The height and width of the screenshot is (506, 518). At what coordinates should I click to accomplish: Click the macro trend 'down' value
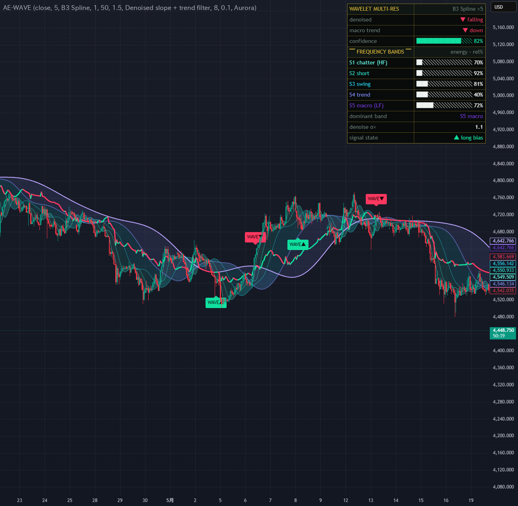tap(473, 30)
